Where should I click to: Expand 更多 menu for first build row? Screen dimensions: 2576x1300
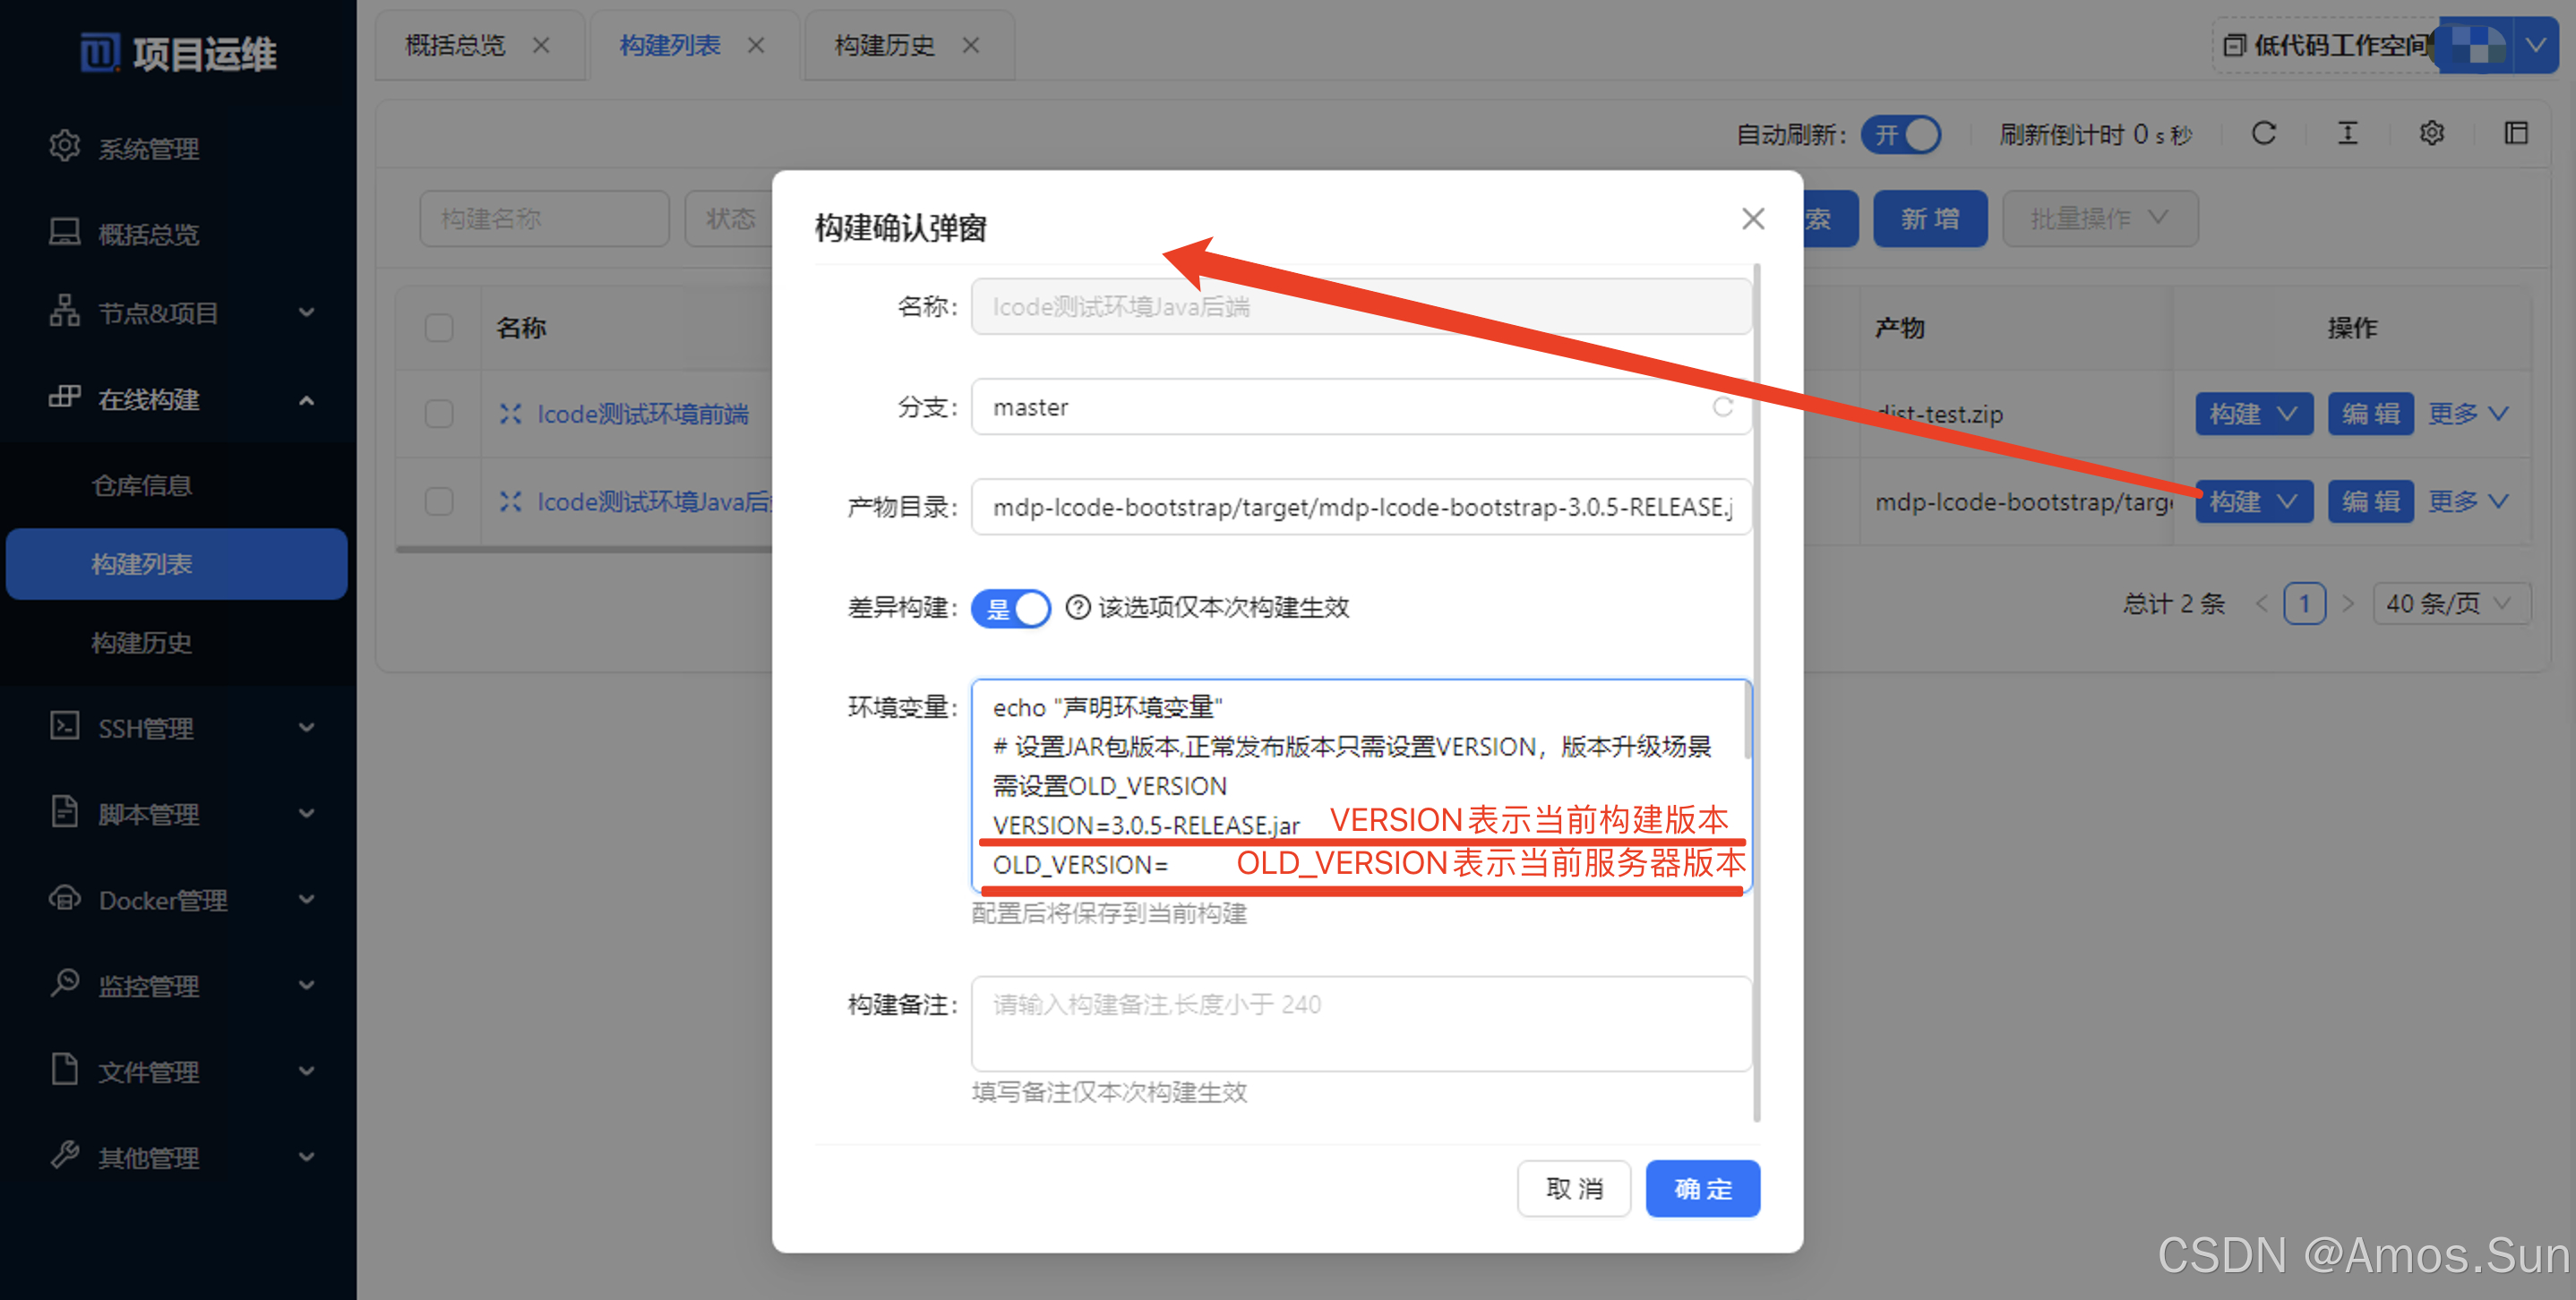(2467, 414)
